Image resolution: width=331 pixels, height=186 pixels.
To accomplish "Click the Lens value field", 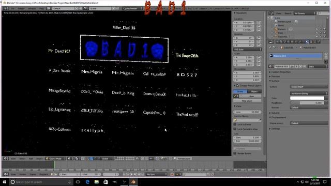I will 247,112.
